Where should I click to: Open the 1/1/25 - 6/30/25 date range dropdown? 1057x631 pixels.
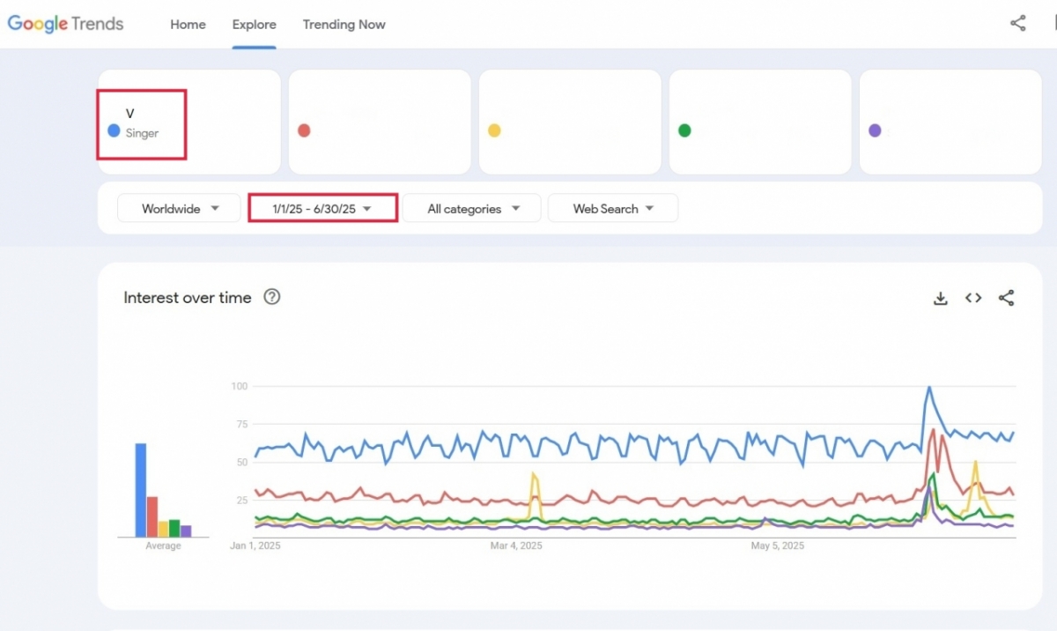click(x=322, y=209)
